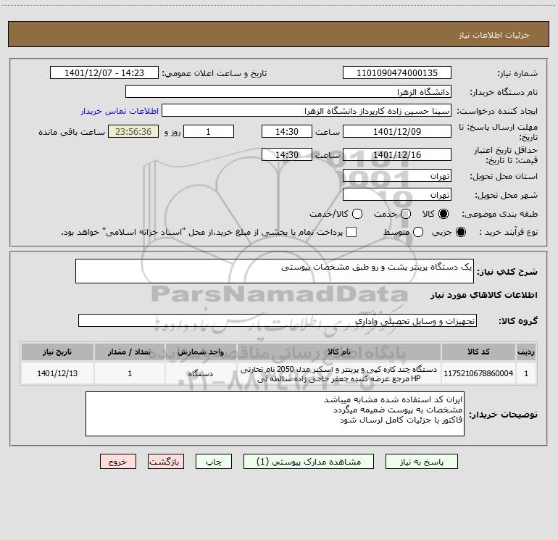This screenshot has height=540, width=558.
Task: Click کد کالا column header
Action: pos(478,352)
